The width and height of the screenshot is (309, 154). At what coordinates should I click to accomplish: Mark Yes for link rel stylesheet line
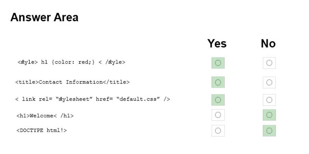[x=218, y=100]
